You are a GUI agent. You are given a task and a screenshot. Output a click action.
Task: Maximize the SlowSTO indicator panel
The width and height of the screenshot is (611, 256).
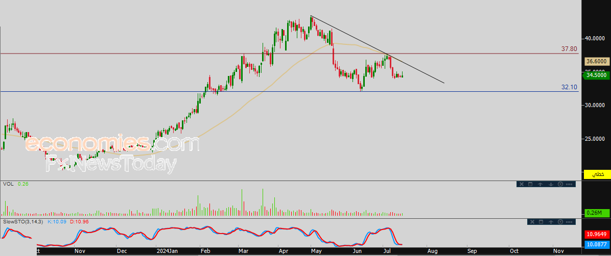[x=541, y=222]
